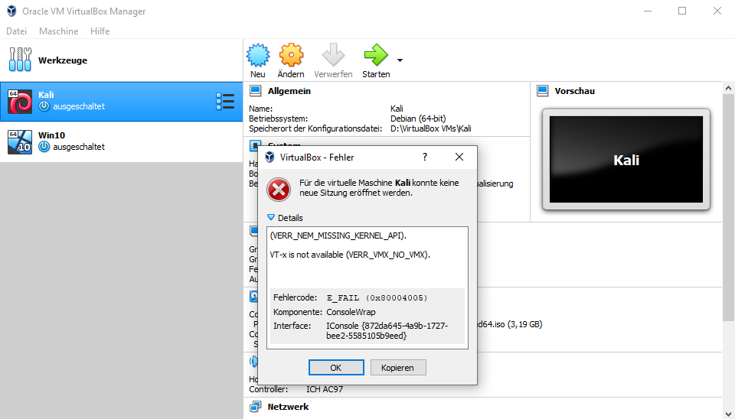The width and height of the screenshot is (735, 419).
Task: Maximize the VirtualBox Manager window
Action: click(682, 11)
